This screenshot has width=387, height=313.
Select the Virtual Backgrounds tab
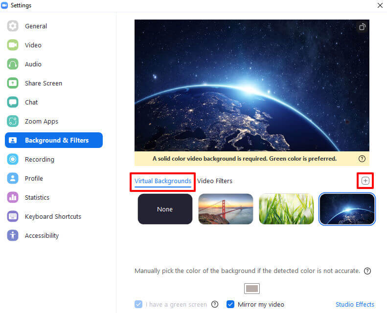point(162,181)
